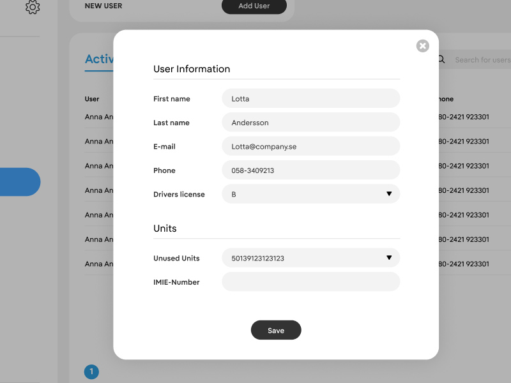Click the empty IMIE-Number field

point(310,282)
